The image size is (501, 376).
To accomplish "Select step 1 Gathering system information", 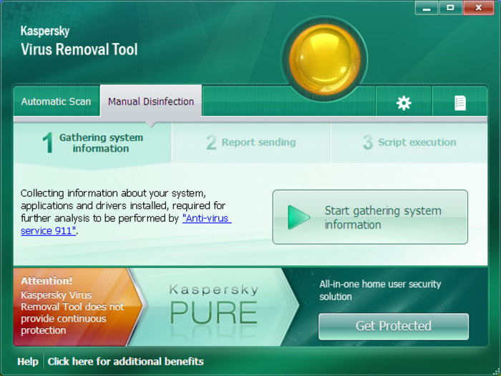I will click(92, 143).
